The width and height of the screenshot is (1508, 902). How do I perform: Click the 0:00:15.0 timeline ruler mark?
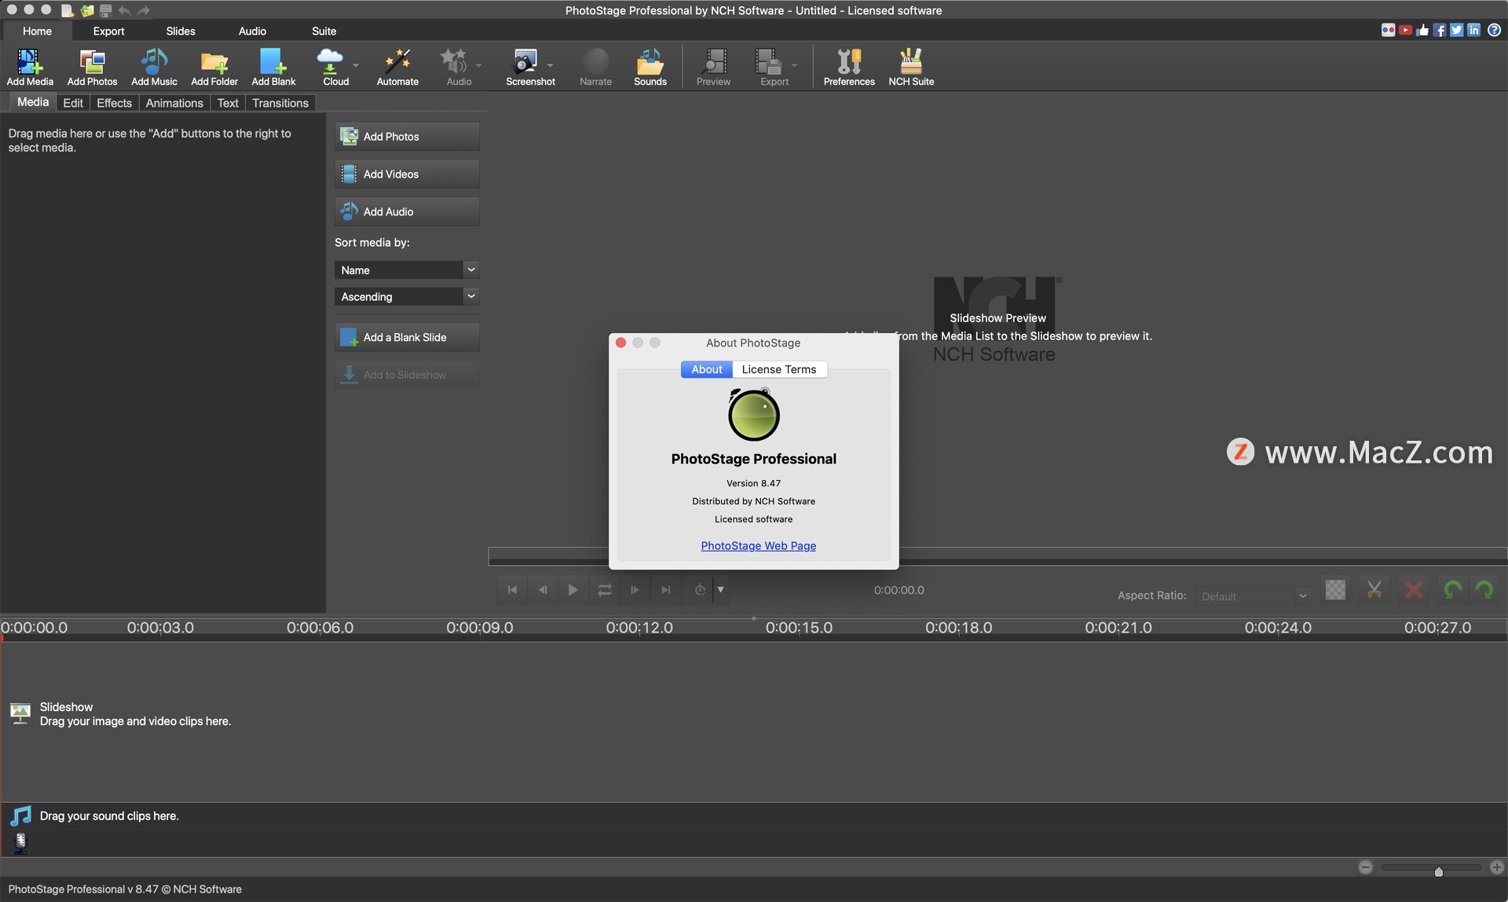coord(799,628)
